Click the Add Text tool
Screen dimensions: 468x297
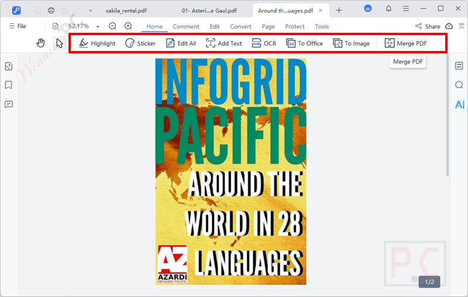[x=224, y=43]
